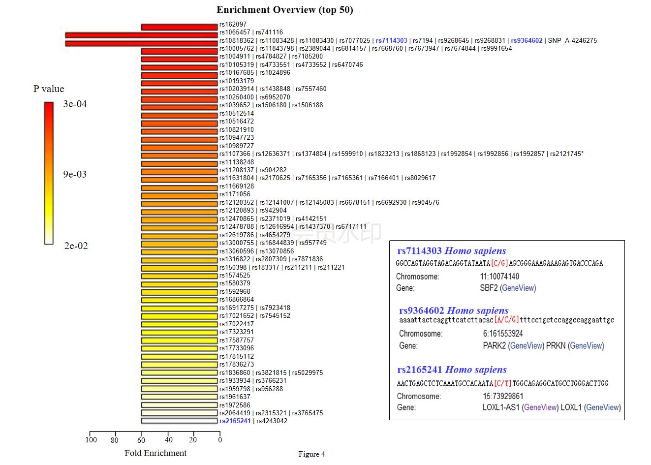
Task: Open the rs2165241 link beside the bottom bar
Action: [235, 421]
